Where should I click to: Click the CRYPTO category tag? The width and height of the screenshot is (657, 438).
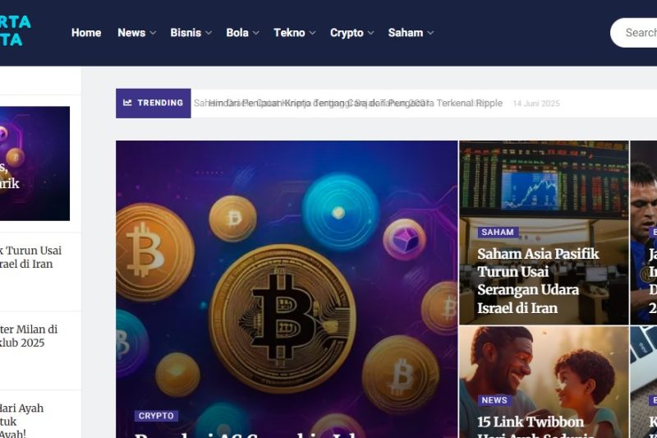tap(156, 416)
